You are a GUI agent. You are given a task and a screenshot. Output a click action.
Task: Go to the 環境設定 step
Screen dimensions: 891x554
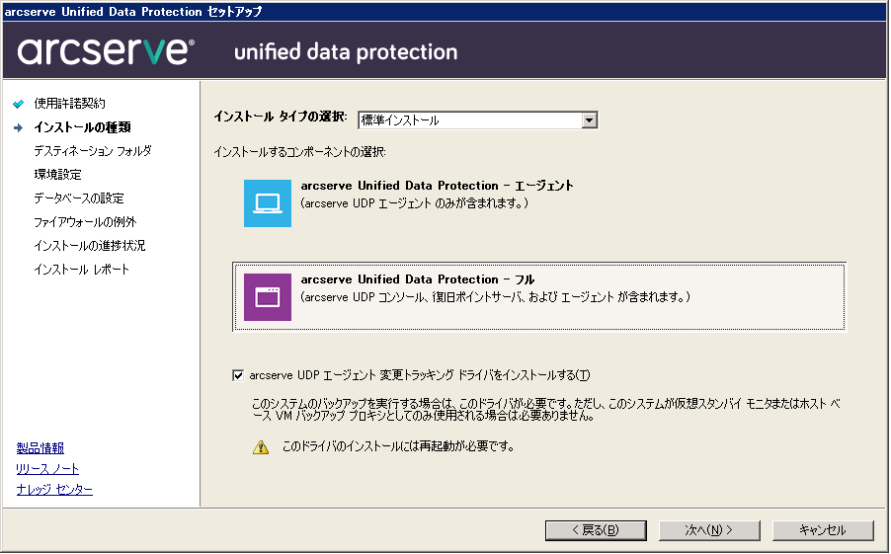[57, 175]
